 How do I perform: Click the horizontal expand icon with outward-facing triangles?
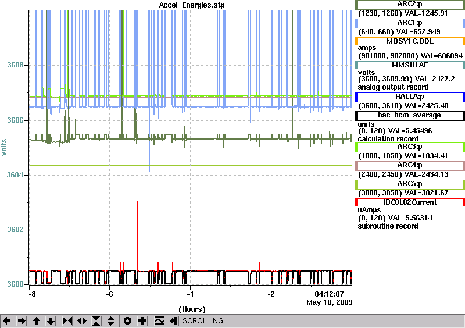click(82, 321)
